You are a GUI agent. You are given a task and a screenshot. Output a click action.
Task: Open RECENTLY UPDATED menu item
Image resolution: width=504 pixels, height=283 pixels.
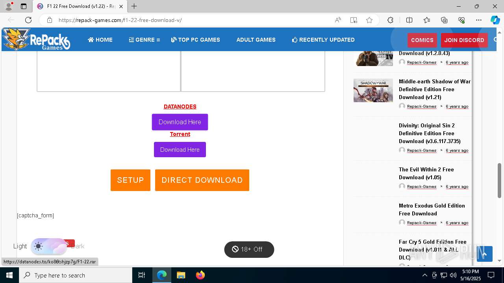[323, 40]
